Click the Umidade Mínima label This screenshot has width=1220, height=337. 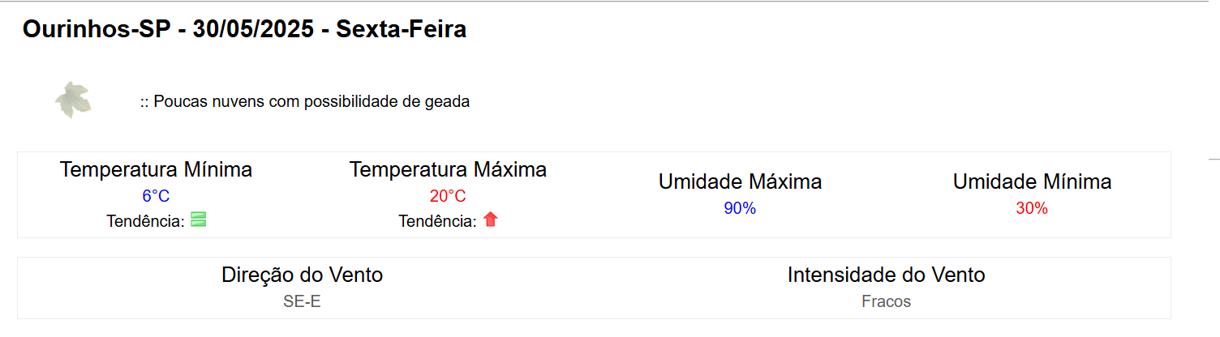click(1032, 182)
